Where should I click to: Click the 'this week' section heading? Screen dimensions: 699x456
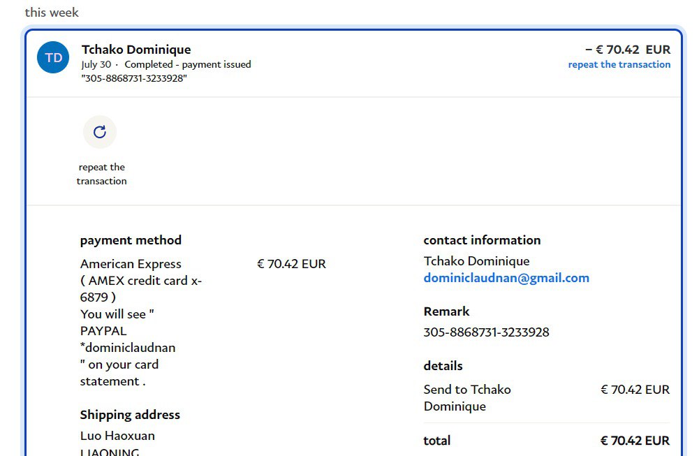tap(52, 13)
